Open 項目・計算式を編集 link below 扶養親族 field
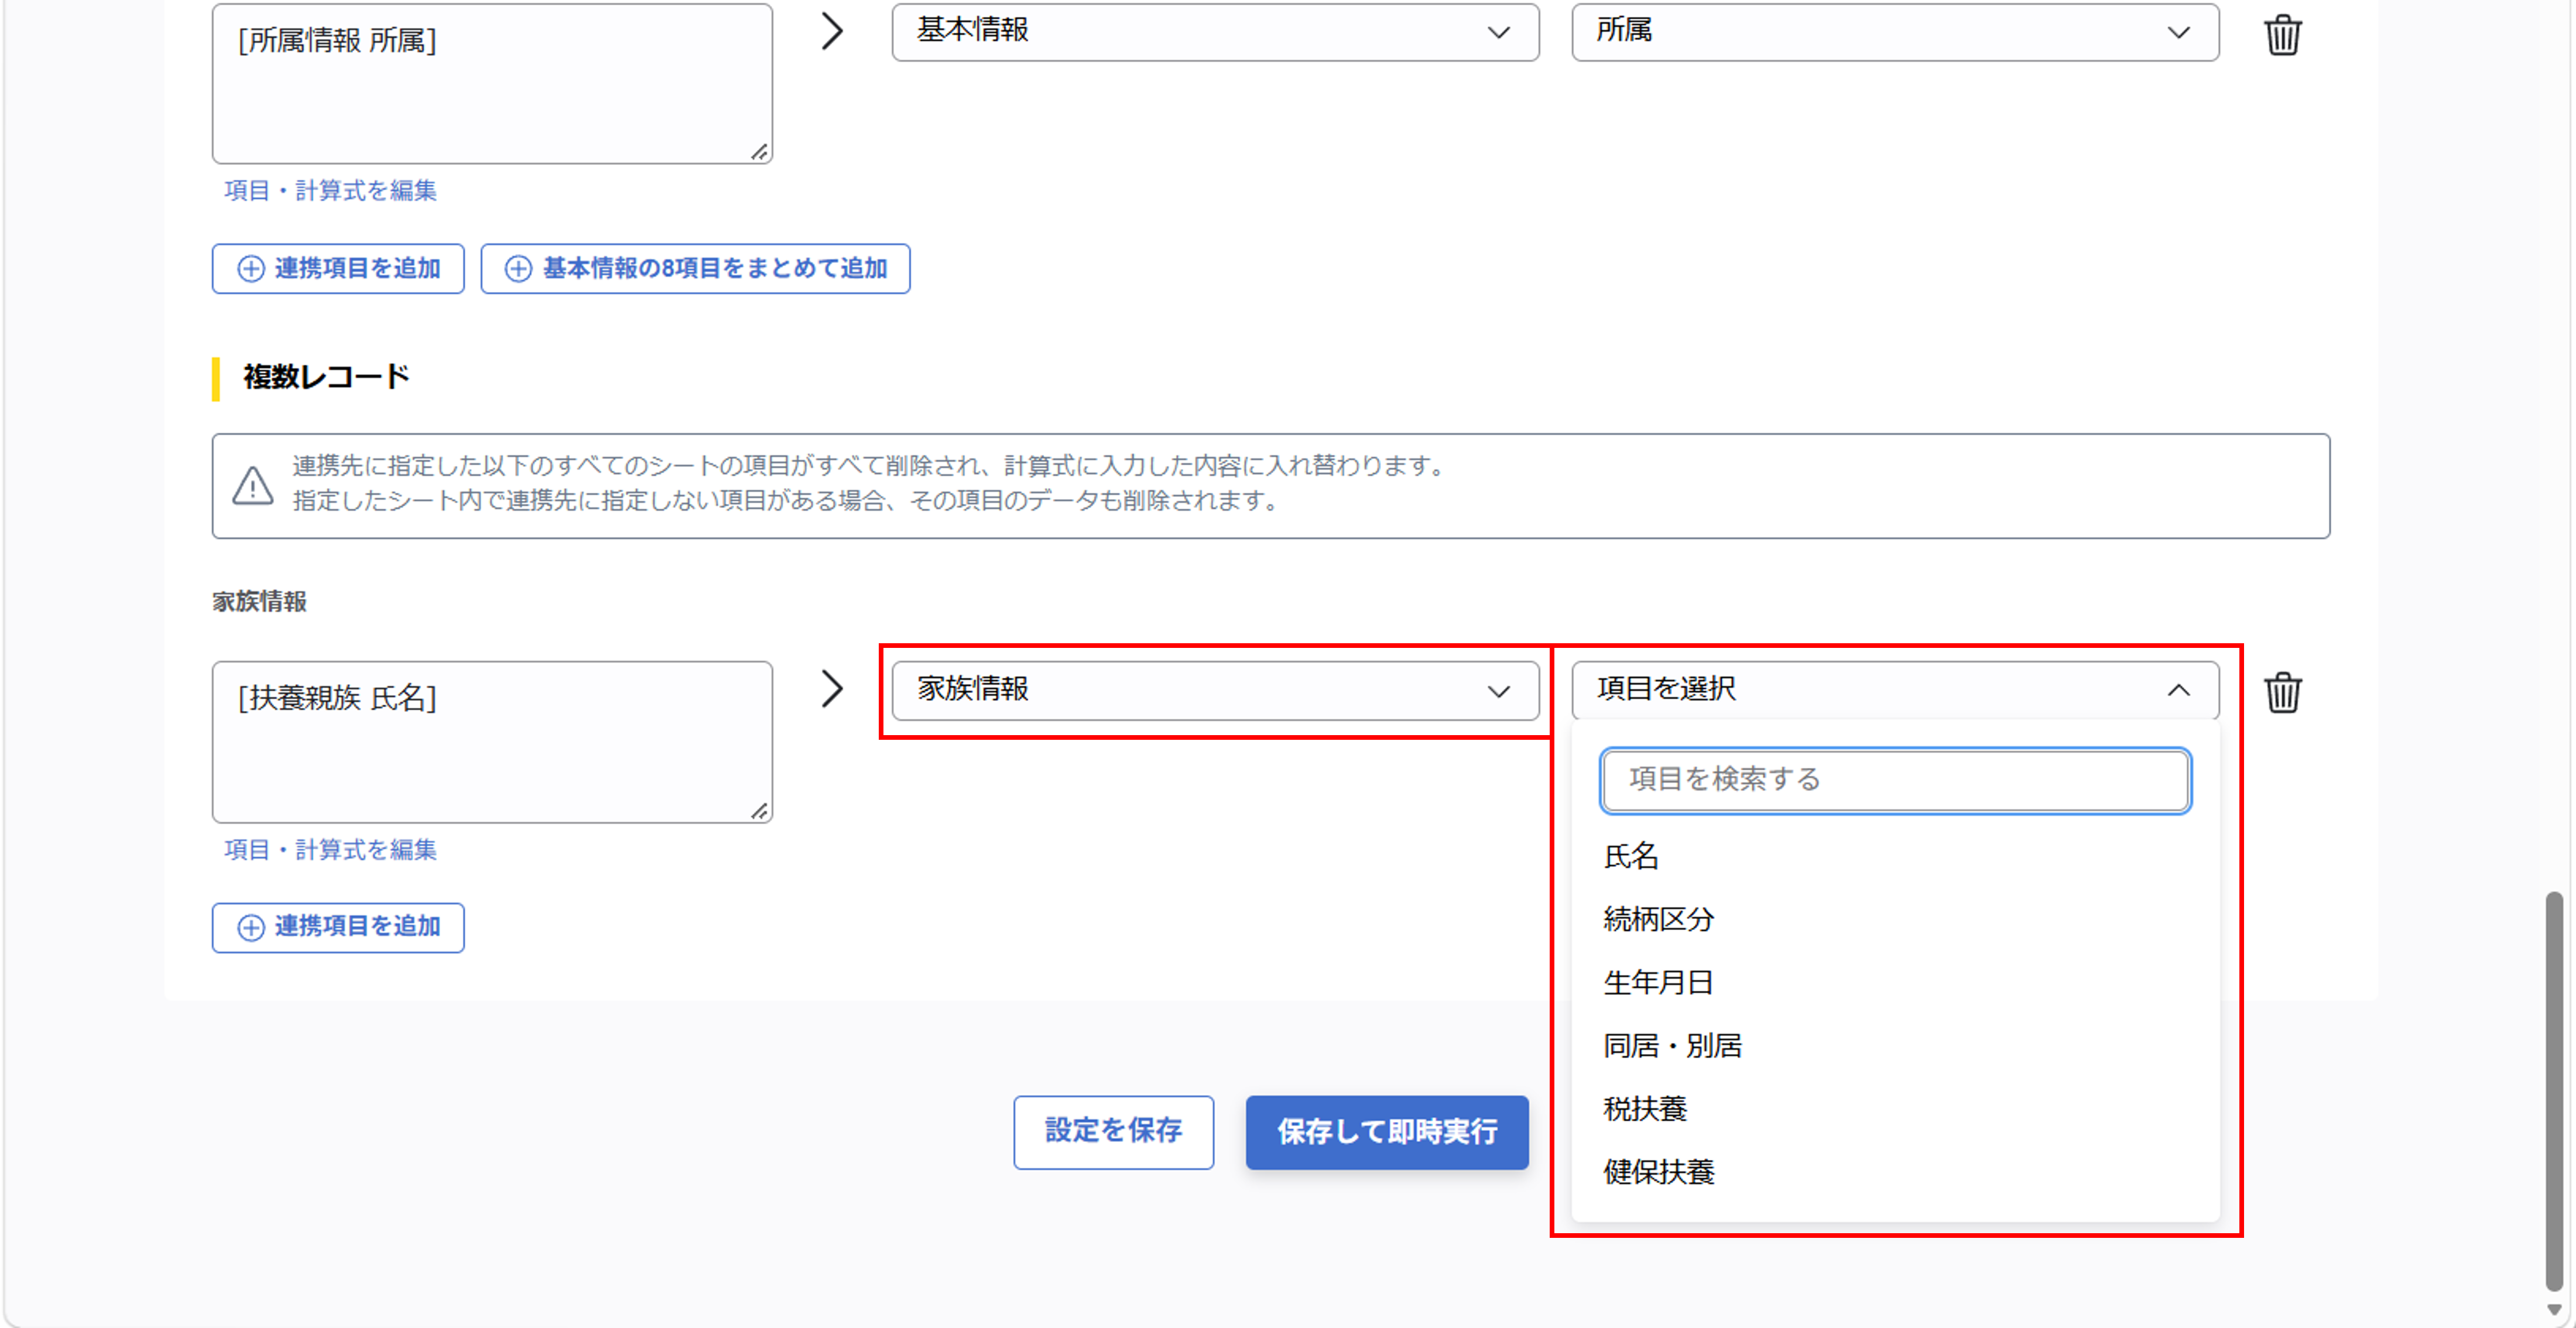The width and height of the screenshot is (2576, 1328). 330,849
